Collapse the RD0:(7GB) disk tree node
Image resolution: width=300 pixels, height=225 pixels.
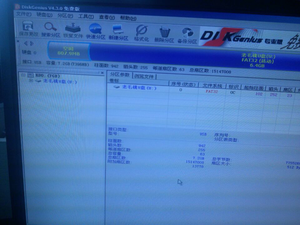click(x=23, y=75)
